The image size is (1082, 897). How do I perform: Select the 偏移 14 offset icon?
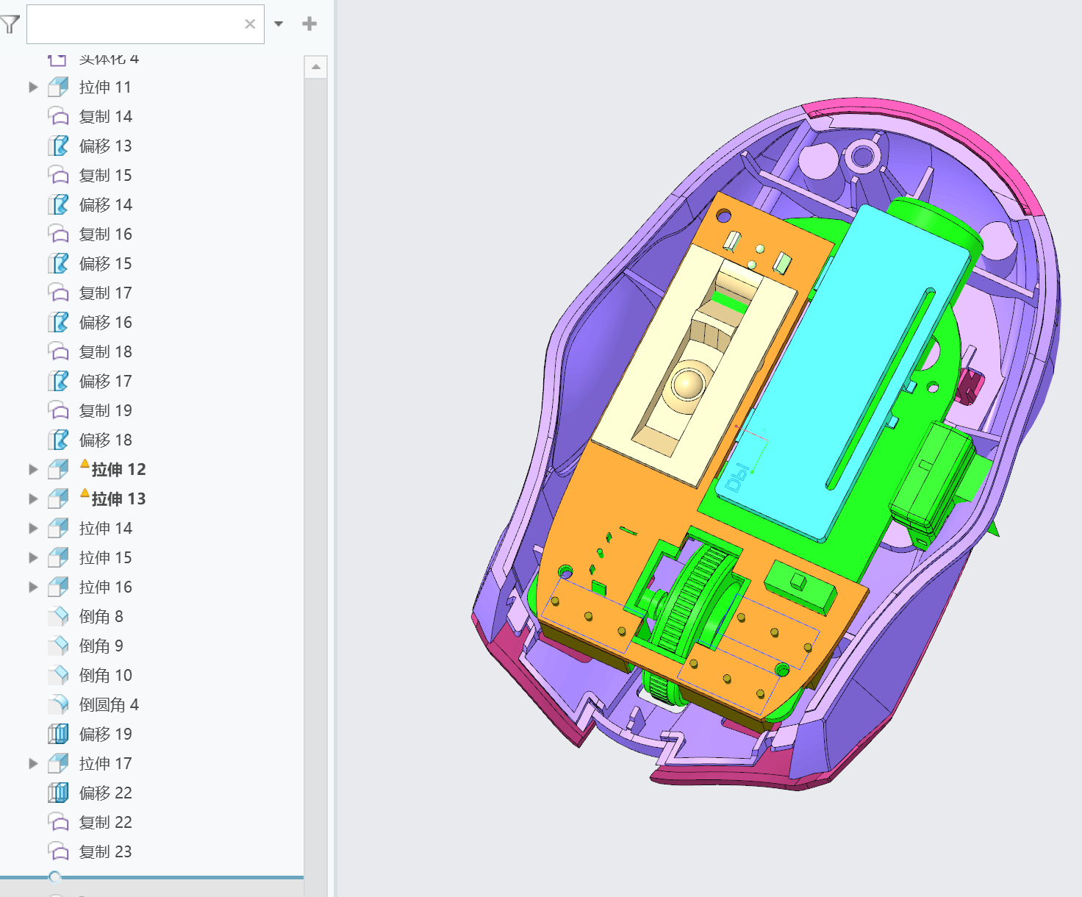[x=58, y=204]
